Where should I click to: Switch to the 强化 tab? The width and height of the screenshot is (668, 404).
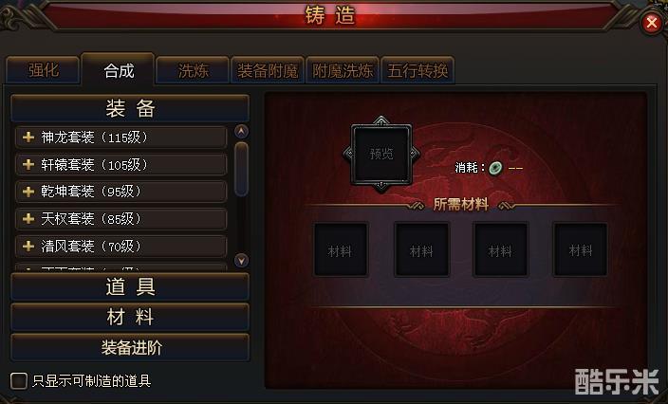point(43,70)
